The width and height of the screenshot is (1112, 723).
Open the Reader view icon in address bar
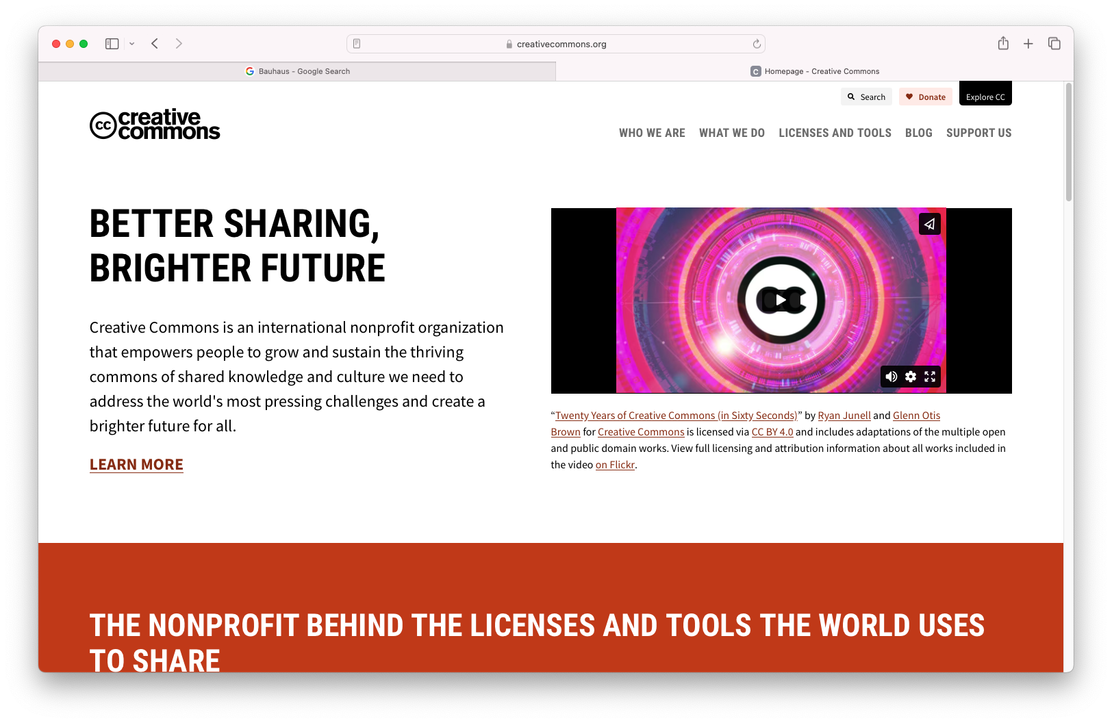(x=357, y=44)
